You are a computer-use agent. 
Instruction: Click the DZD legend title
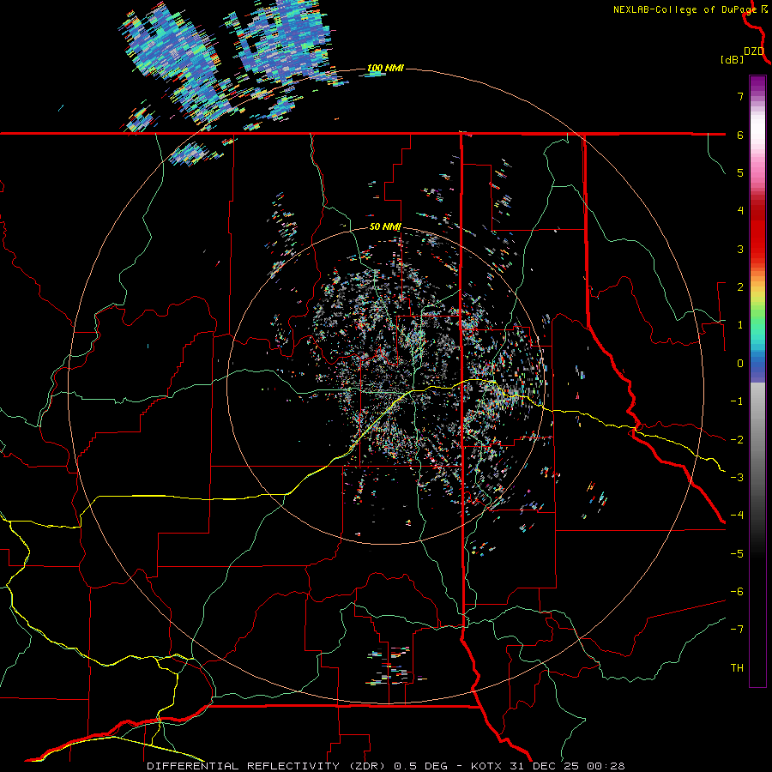[753, 51]
